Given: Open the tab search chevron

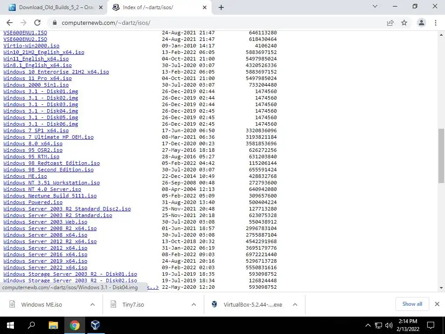Looking at the screenshot, I should [375, 6].
